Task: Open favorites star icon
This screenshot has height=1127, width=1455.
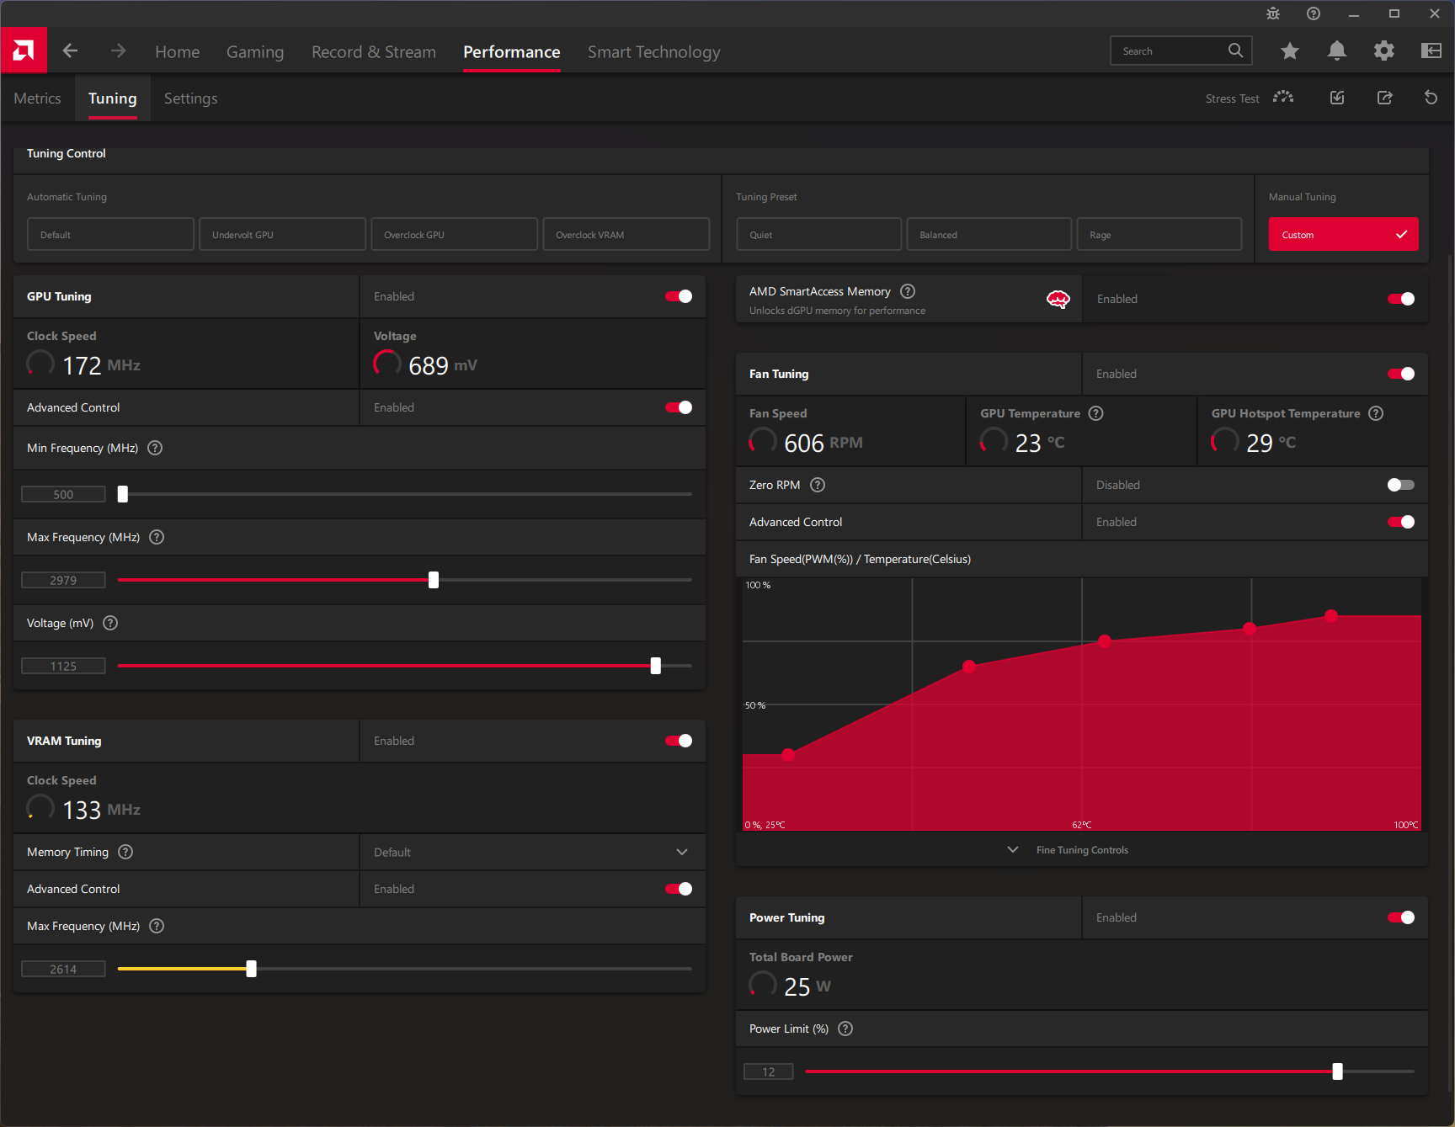Action: [1290, 51]
